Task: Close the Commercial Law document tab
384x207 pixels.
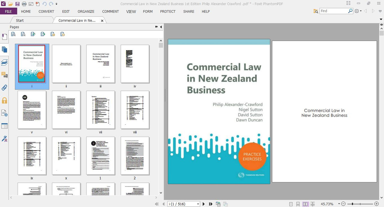Action: pos(102,21)
